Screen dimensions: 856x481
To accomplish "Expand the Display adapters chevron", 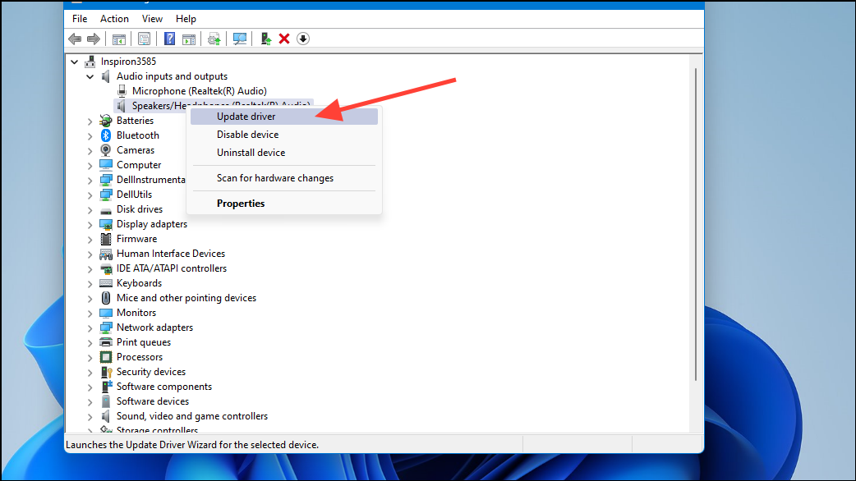I will pos(90,224).
